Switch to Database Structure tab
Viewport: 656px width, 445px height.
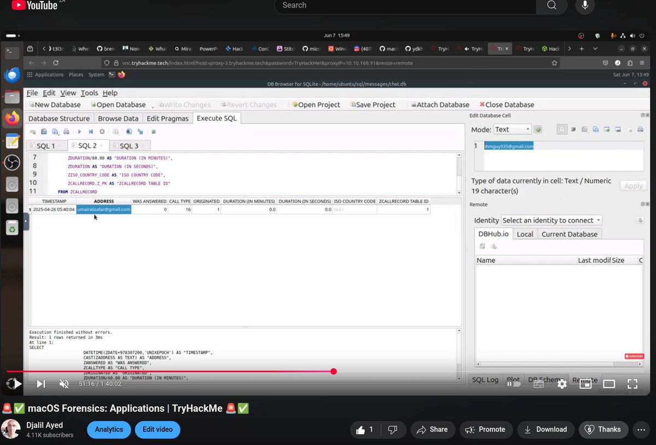tap(59, 118)
